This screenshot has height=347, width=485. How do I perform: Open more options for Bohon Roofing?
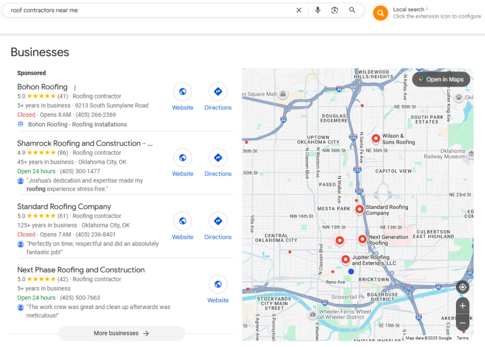[x=75, y=88]
